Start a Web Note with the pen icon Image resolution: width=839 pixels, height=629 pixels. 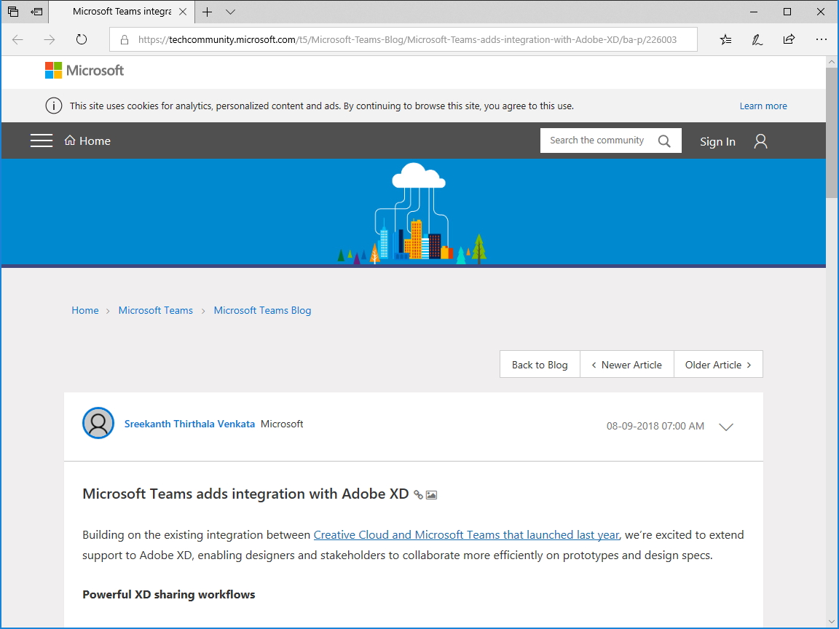pyautogui.click(x=757, y=39)
